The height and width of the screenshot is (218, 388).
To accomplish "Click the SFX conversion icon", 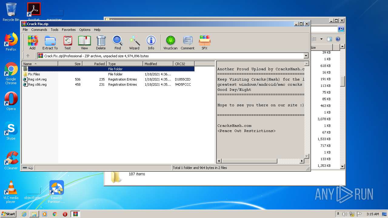I will pos(205,42).
